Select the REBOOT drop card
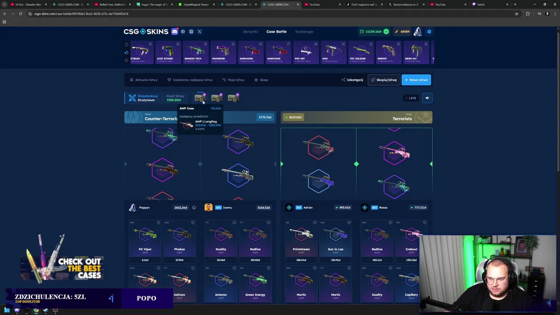This screenshot has width=560, height=315. point(388,52)
